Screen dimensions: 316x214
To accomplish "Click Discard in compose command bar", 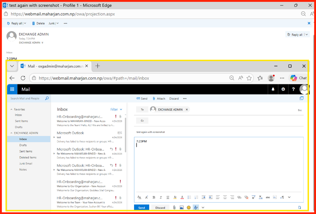I will (x=174, y=98).
